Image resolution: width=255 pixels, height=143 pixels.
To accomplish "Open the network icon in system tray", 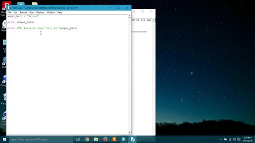I will tap(230, 139).
